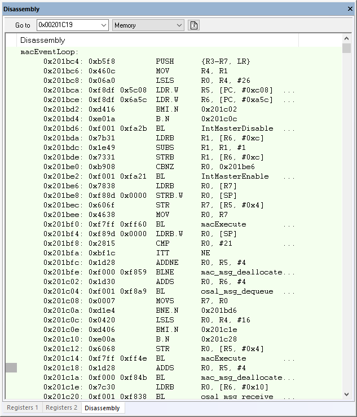The width and height of the screenshot is (357, 417).
Task: Click the scrollbar down arrow
Action: tap(346, 394)
